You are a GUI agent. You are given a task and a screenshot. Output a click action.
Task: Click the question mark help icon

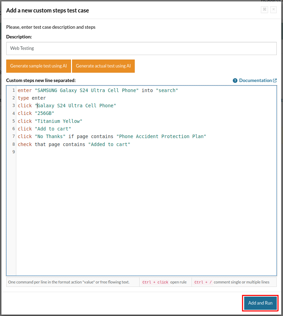(235, 81)
